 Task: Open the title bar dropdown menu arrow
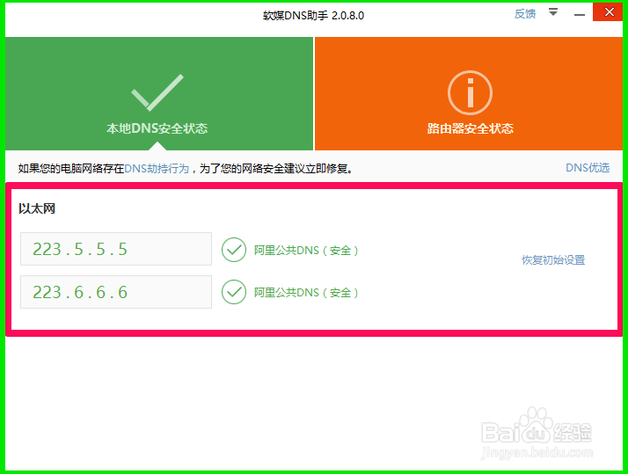point(553,12)
